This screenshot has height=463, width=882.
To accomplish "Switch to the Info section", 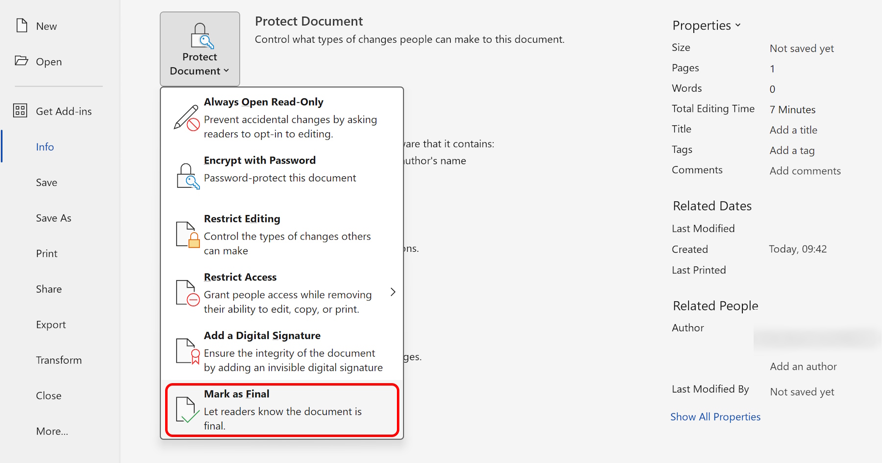I will (45, 146).
